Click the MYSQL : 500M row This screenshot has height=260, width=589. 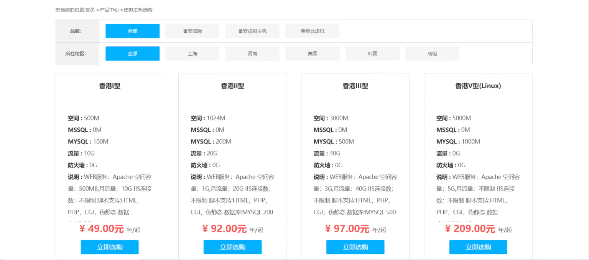click(334, 142)
